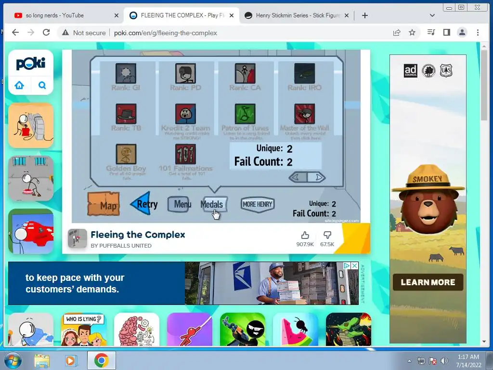Reload the current page

click(46, 32)
